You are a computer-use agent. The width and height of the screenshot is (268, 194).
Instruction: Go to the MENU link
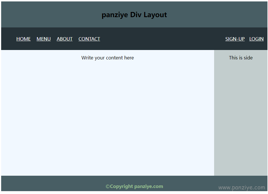pos(44,39)
